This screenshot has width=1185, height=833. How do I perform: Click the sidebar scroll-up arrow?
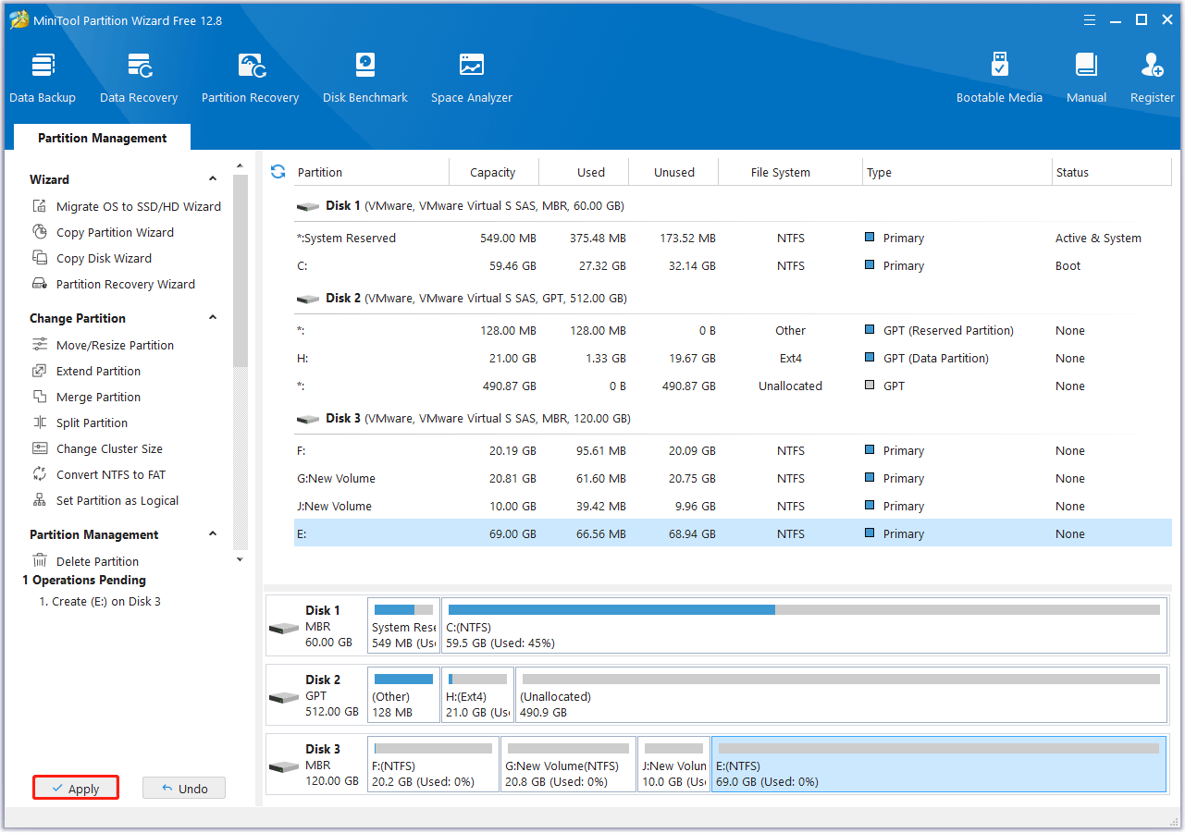point(241,167)
